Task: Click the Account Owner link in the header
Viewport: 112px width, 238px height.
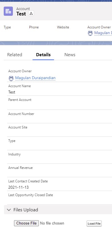Action: coord(103,33)
